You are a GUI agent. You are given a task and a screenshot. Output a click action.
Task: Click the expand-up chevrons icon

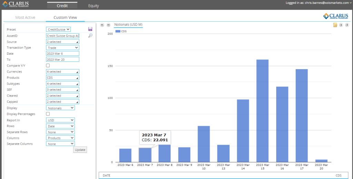coord(347,25)
